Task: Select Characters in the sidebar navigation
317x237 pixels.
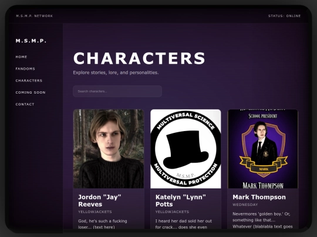Action: pyautogui.click(x=29, y=81)
